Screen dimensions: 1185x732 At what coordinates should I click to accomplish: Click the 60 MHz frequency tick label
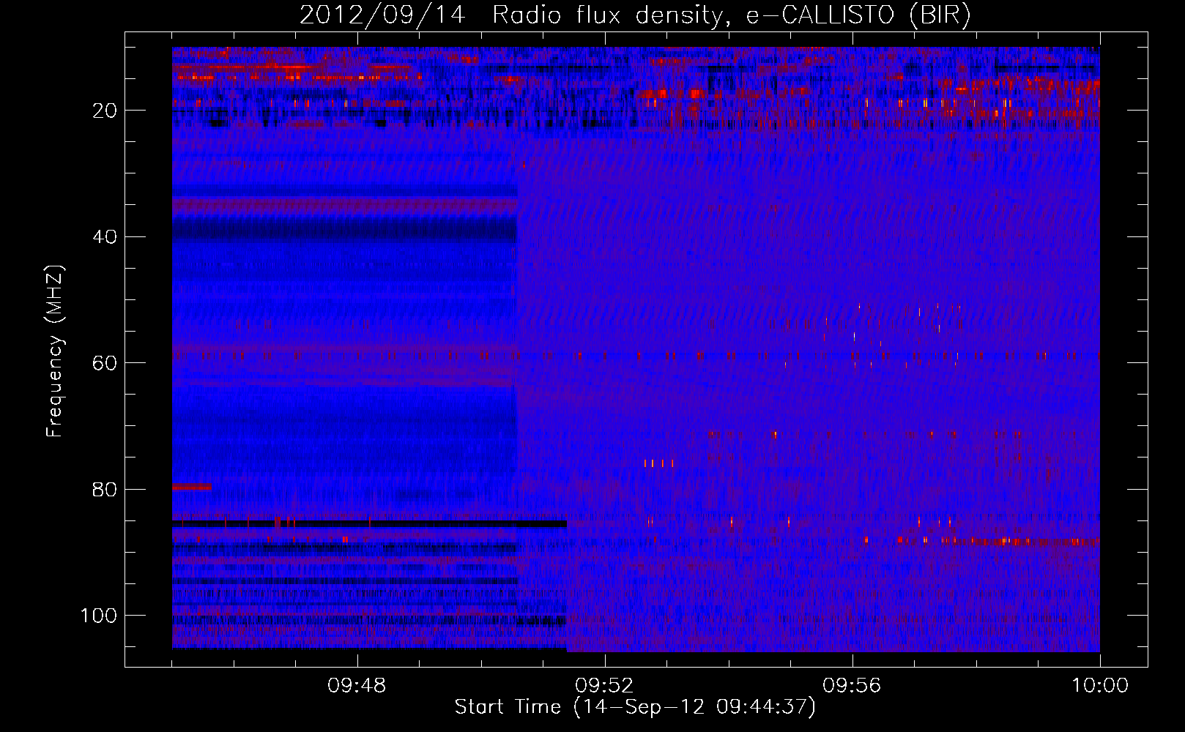105,363
